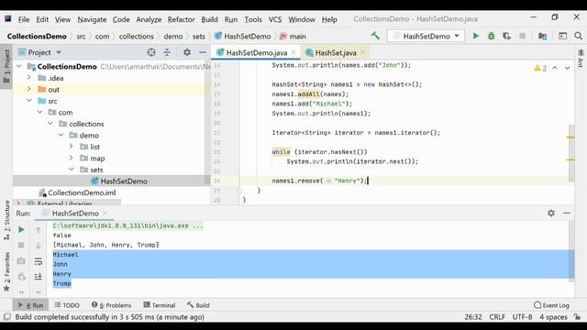587x330 pixels.
Task: Click the 4: Run tool window button
Action: point(30,305)
